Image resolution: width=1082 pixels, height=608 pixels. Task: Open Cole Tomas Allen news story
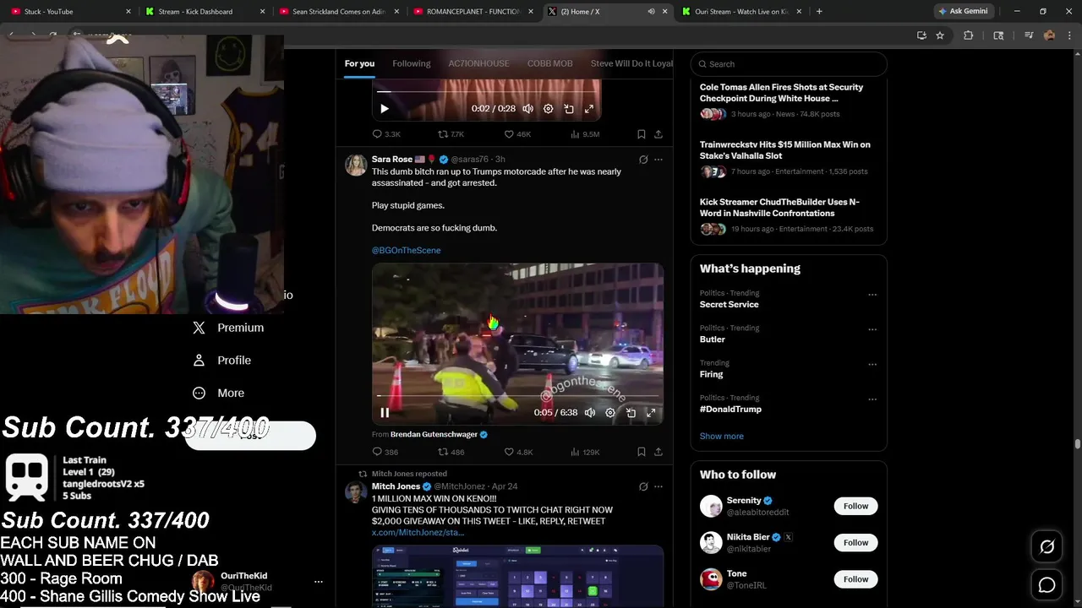point(789,100)
